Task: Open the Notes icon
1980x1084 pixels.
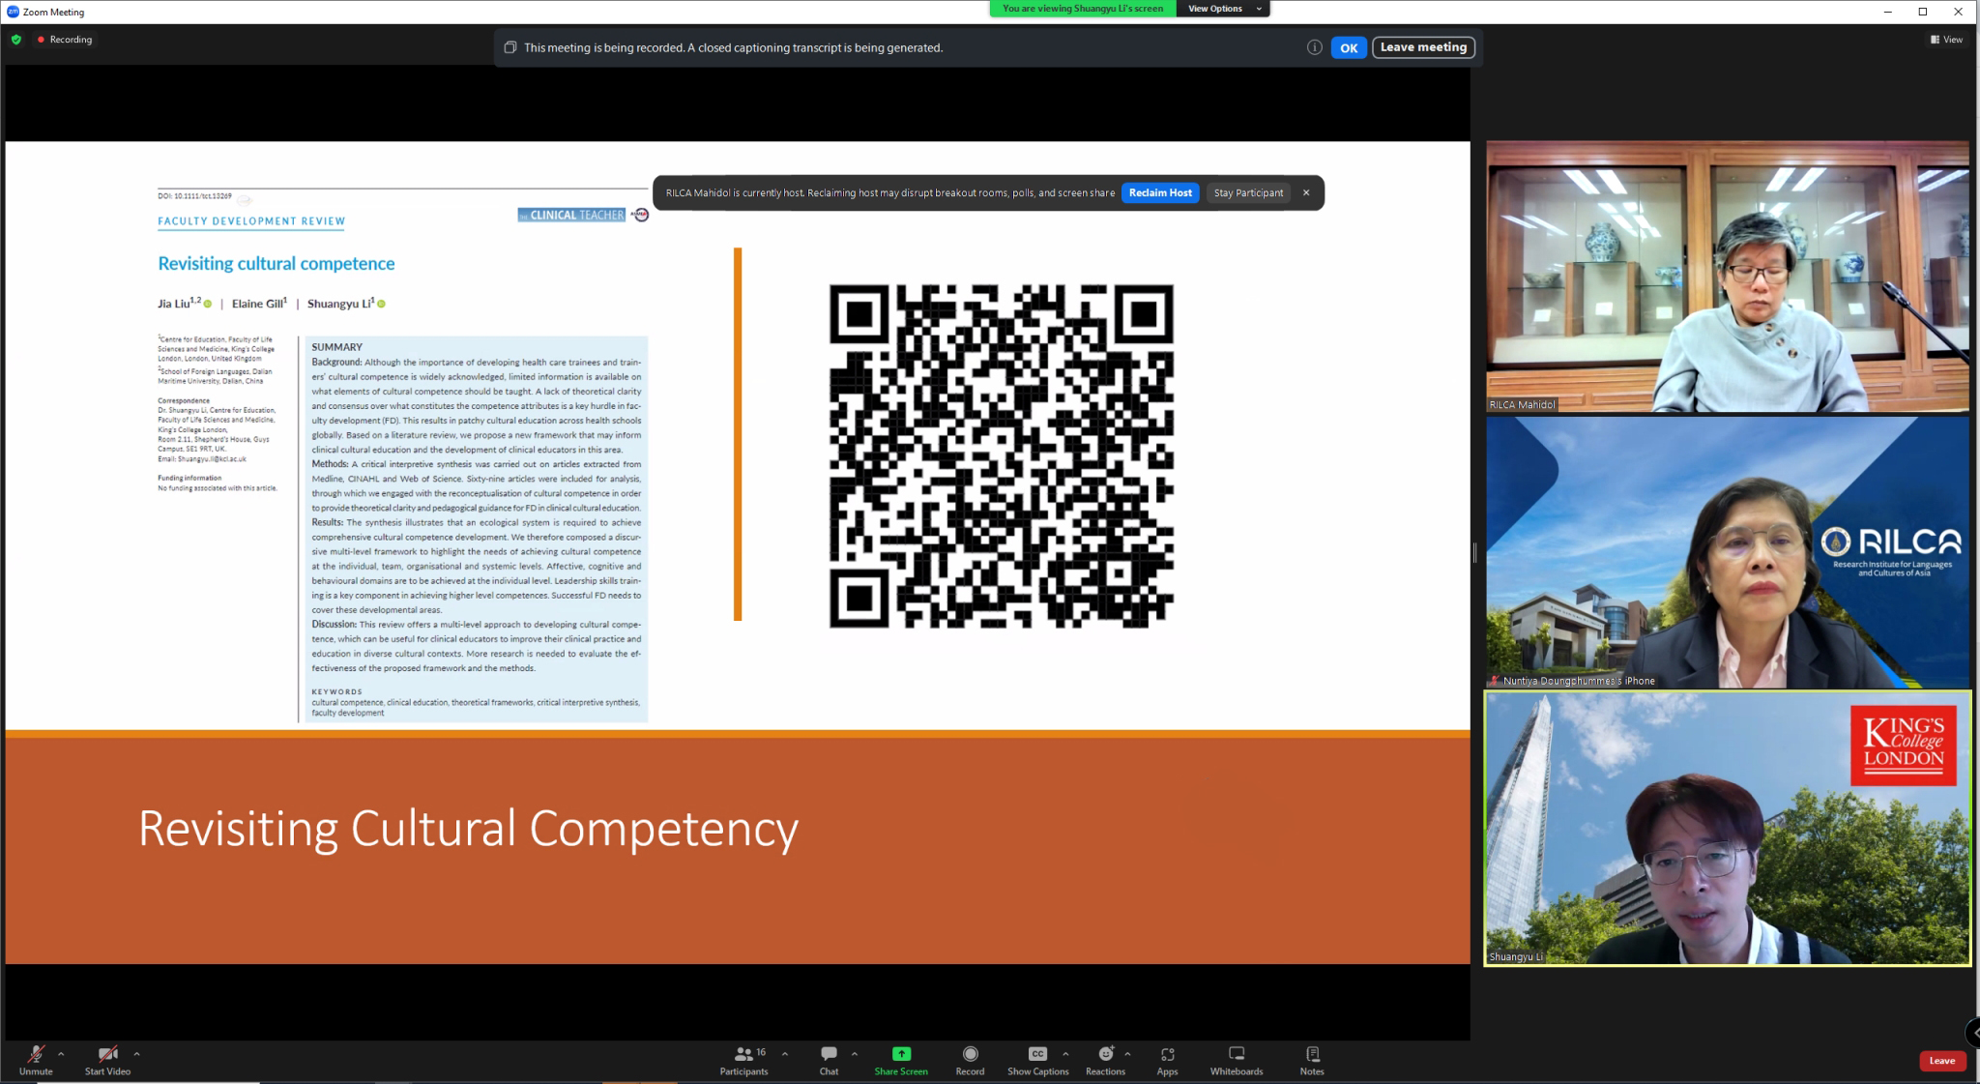Action: coord(1312,1054)
